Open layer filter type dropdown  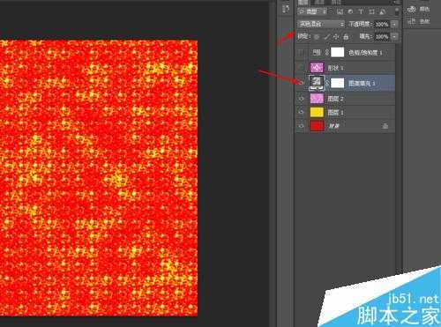coord(312,11)
